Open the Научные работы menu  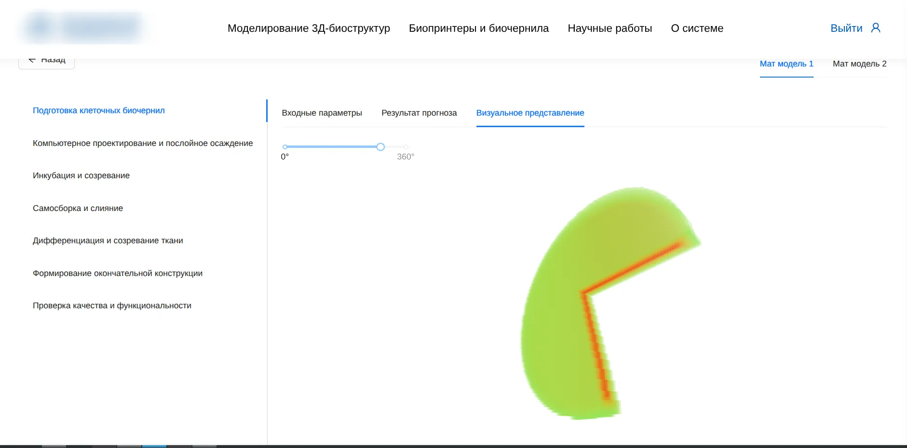610,28
